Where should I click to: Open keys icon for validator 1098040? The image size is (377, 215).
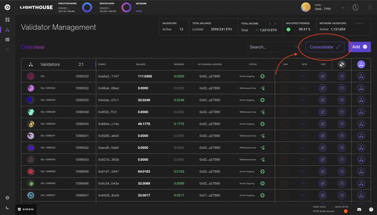pyautogui.click(x=303, y=124)
